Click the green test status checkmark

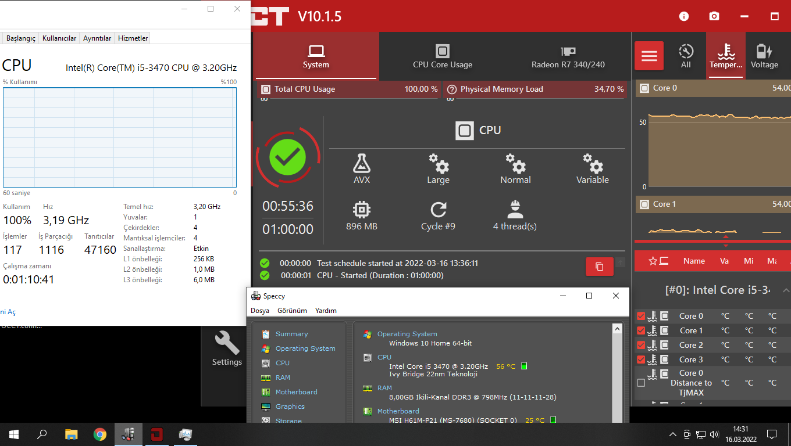pyautogui.click(x=287, y=156)
